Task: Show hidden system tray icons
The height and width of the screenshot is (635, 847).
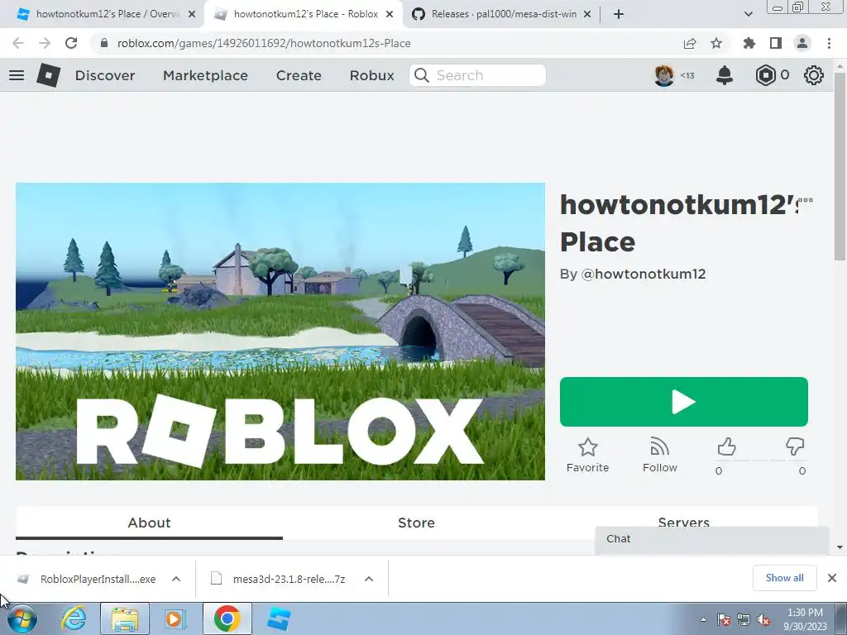Action: coord(703,619)
